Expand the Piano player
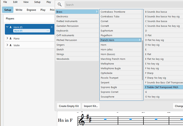The image size is (183, 126). click(x=7, y=39)
